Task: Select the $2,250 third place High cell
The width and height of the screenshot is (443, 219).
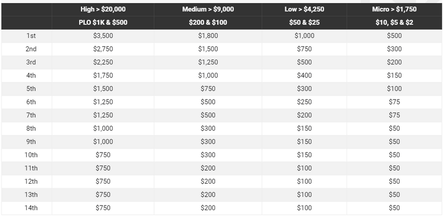Action: click(103, 62)
